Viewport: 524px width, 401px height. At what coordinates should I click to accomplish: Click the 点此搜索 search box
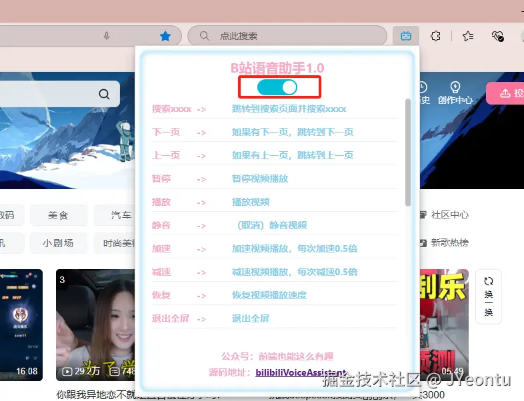(287, 36)
